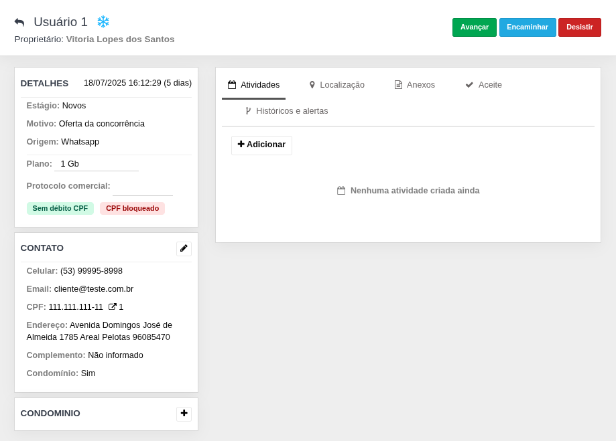
Task: Open the CPF external link icon
Action: [x=113, y=307]
